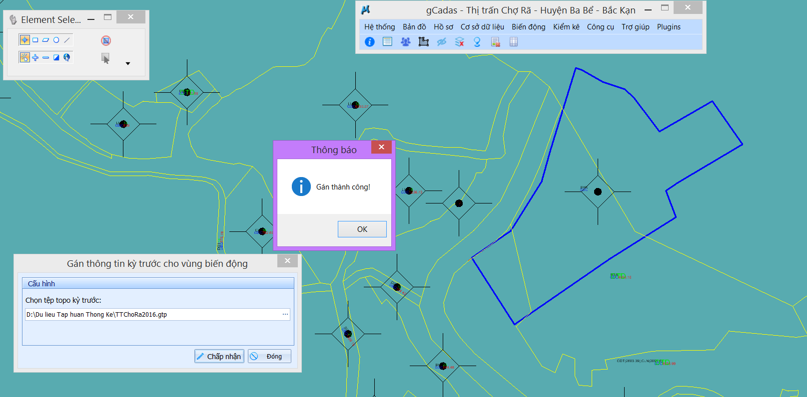Expand Element Selection extended settings arrow
The image size is (807, 397).
(x=128, y=63)
